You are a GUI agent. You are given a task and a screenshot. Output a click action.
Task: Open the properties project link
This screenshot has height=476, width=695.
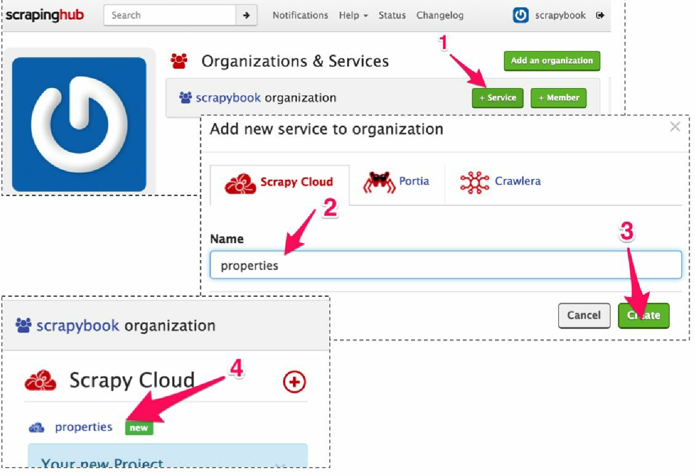coord(84,427)
